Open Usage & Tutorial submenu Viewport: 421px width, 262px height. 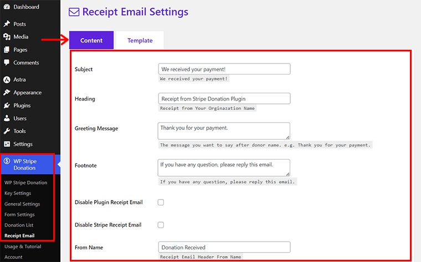tap(23, 247)
